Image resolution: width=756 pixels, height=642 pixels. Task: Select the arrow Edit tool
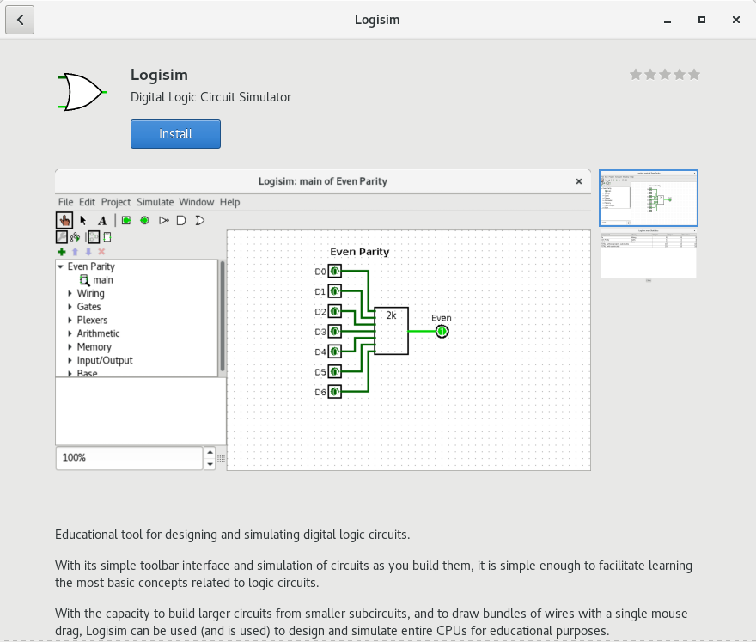(83, 220)
